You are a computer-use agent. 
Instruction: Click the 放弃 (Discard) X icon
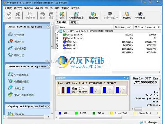coord(18,14)
